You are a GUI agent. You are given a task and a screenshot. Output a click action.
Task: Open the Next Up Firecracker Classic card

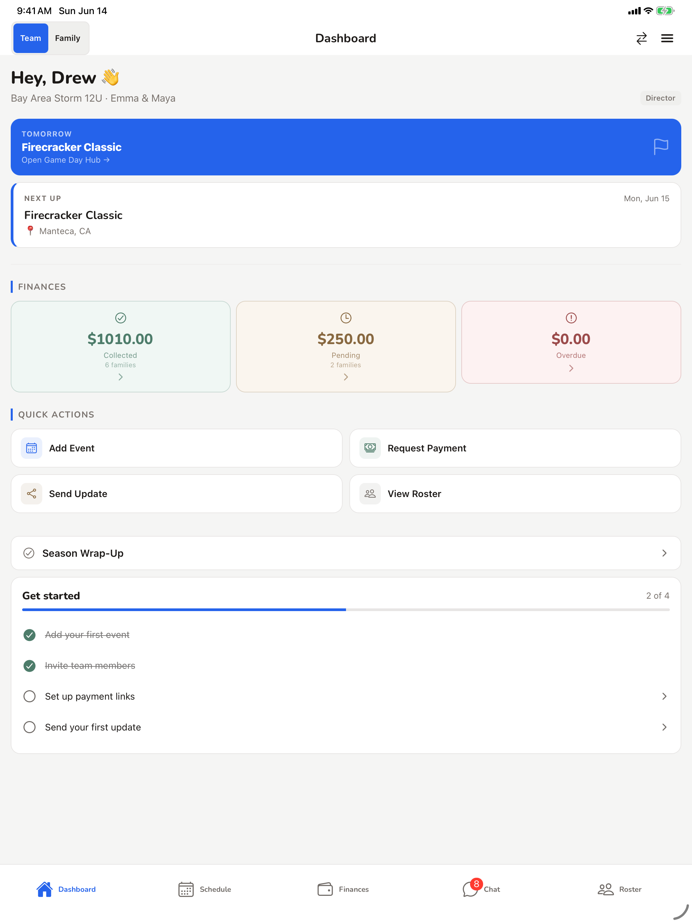346,215
